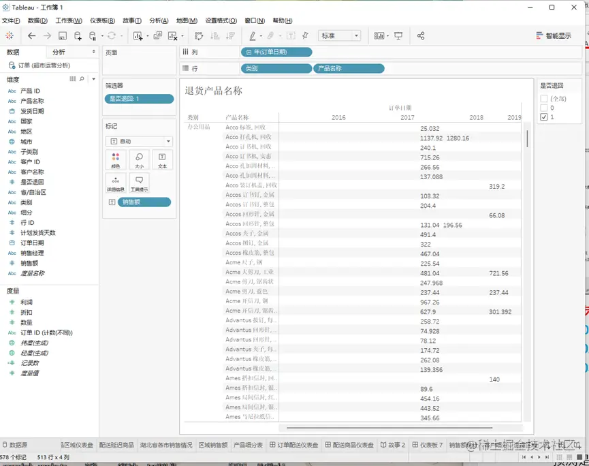Viewport: 589px width, 466px height.
Task: Expand the 年(订单日期) pill on columns
Action: [249, 52]
